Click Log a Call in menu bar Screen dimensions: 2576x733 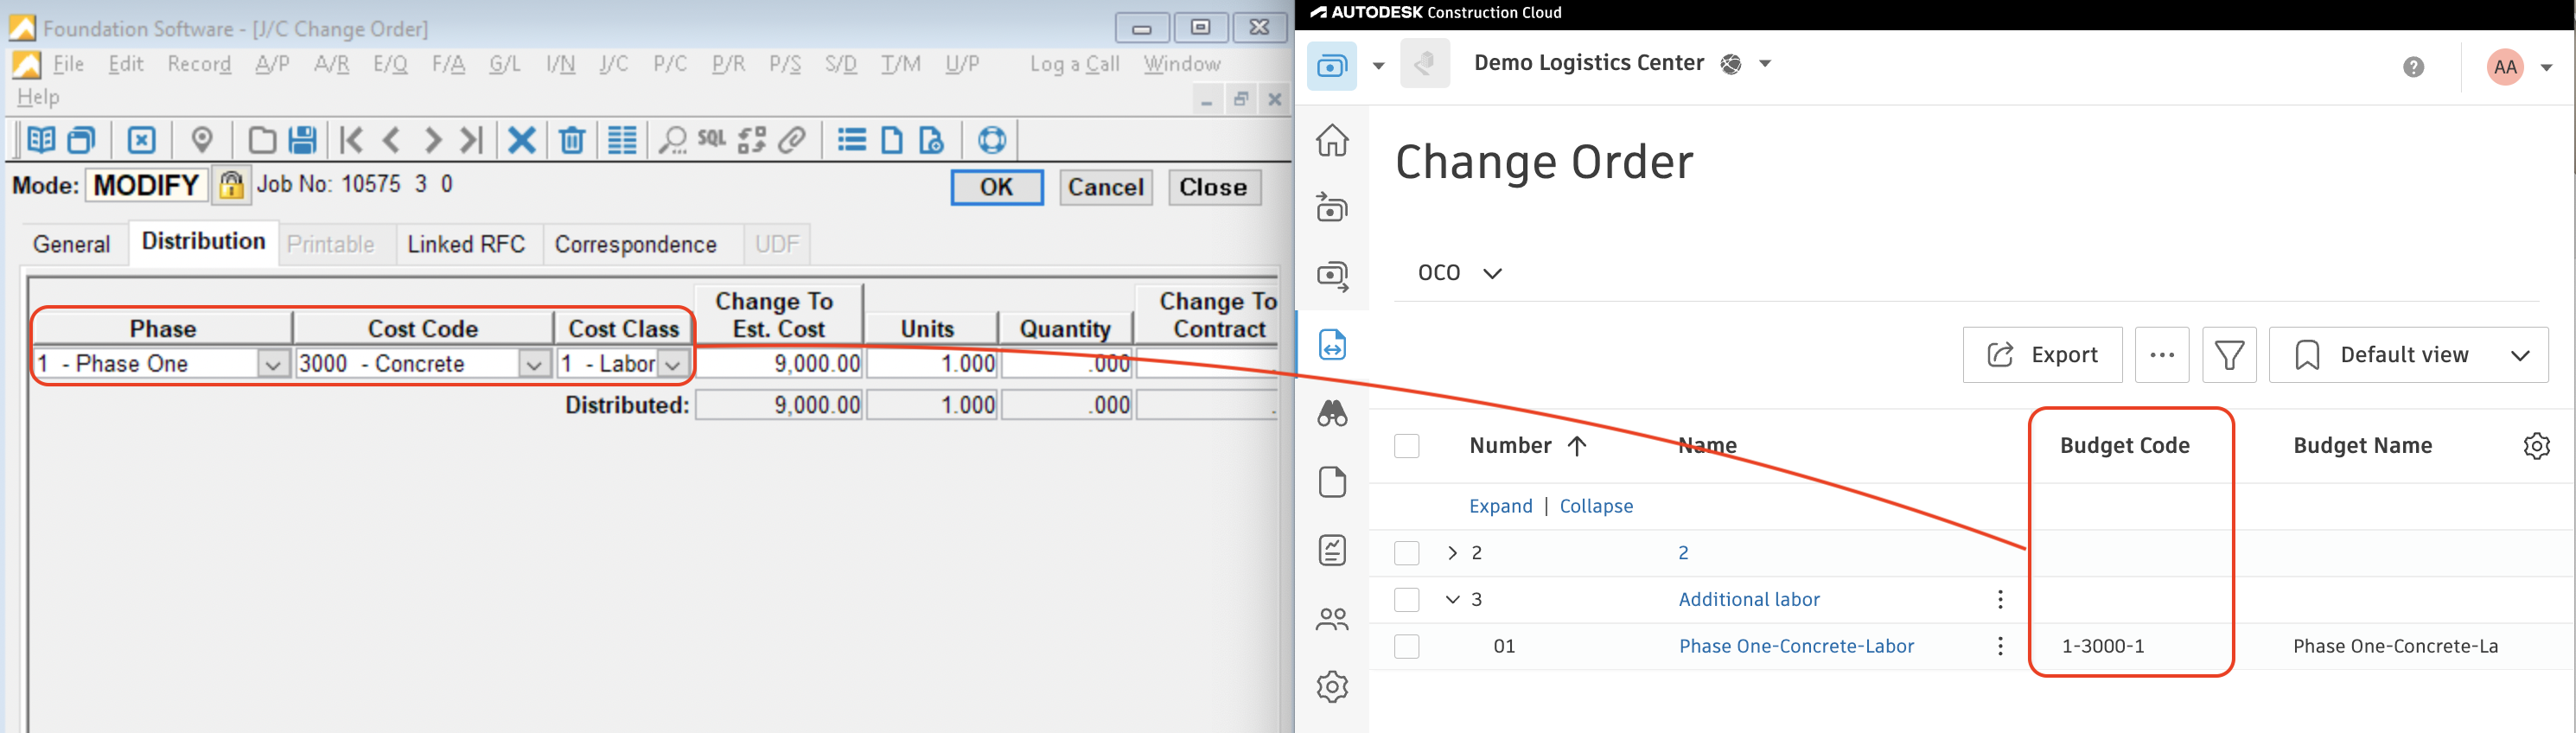[1074, 64]
